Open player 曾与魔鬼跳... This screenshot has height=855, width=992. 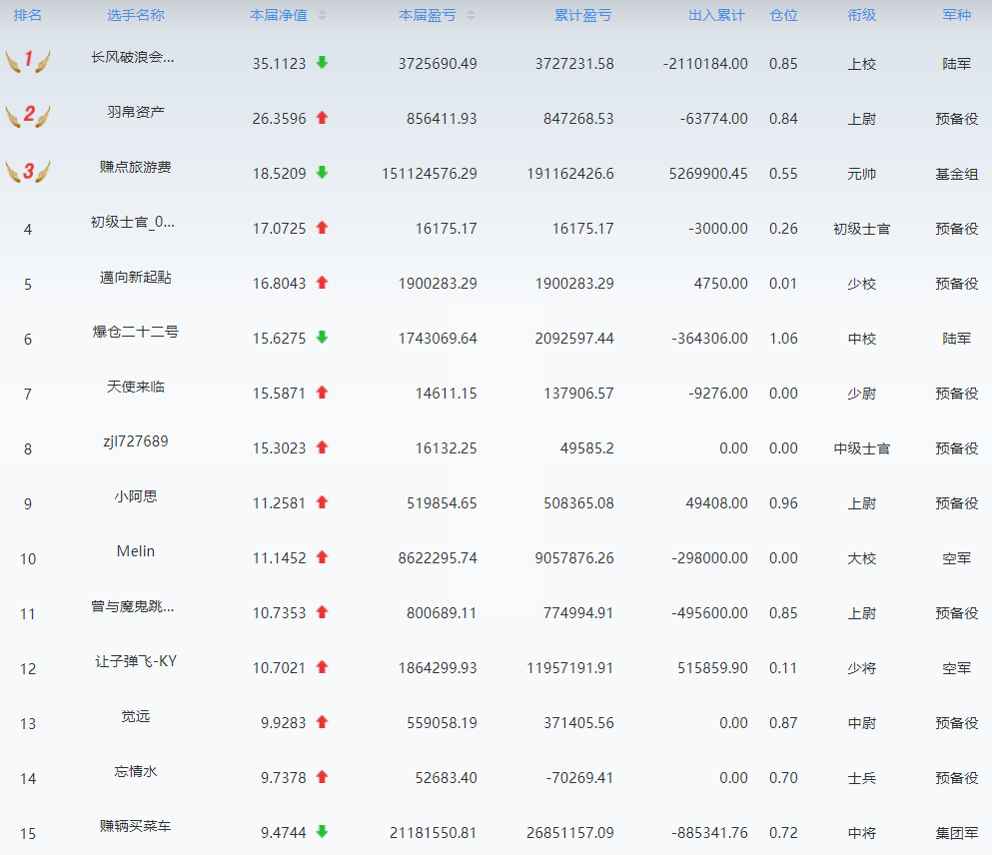[133, 607]
